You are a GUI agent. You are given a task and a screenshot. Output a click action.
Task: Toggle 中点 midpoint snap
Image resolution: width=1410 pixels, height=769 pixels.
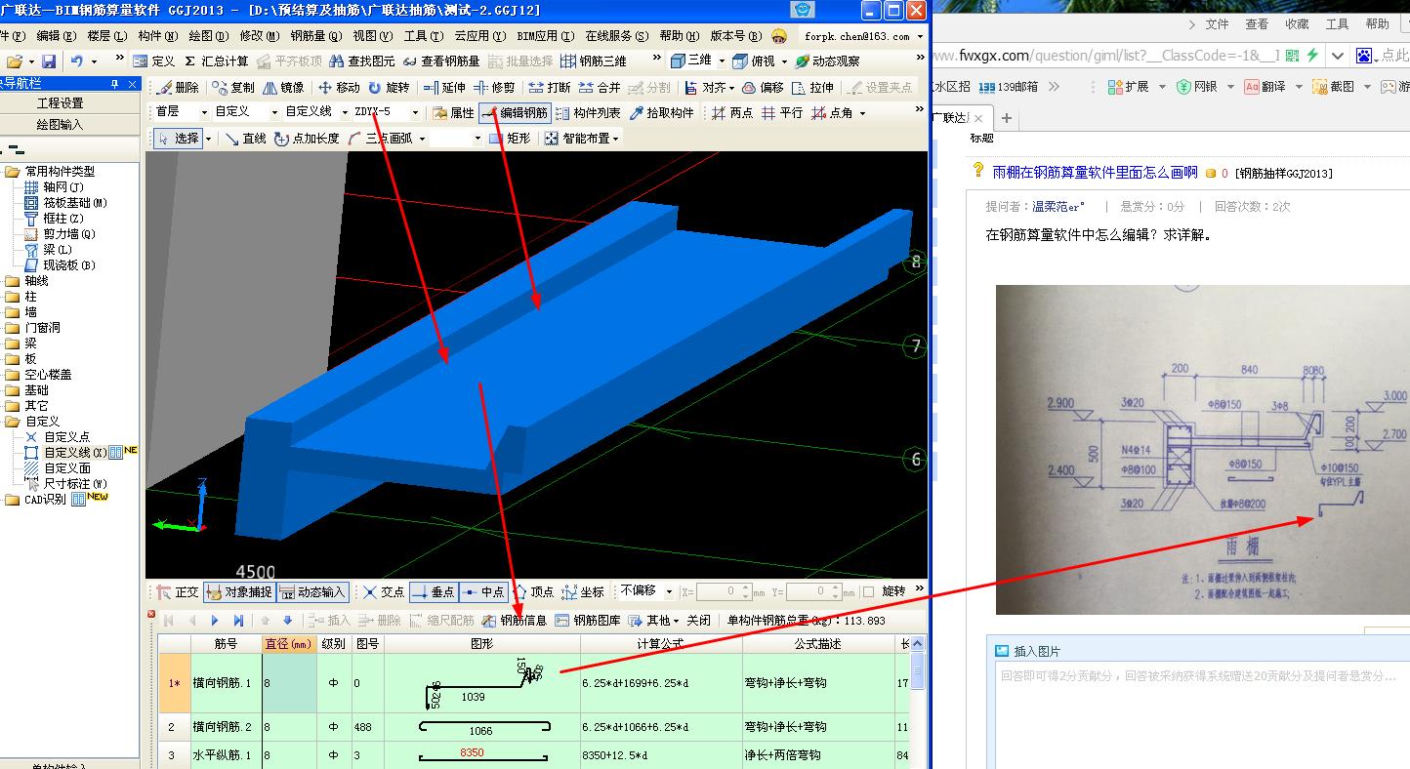click(482, 591)
